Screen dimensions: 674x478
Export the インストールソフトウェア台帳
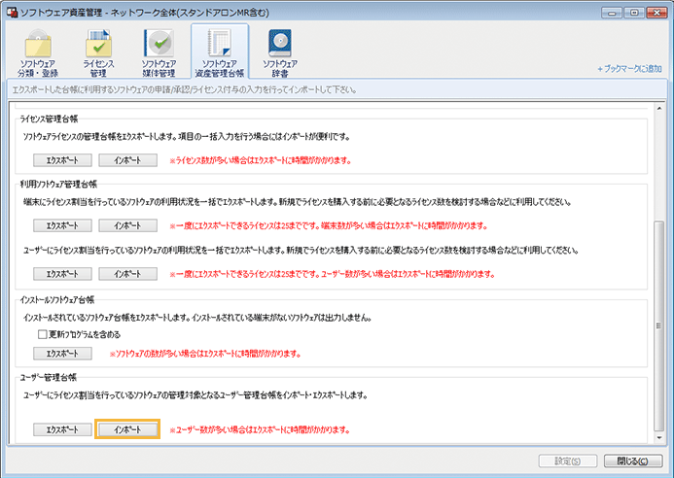[x=63, y=354]
